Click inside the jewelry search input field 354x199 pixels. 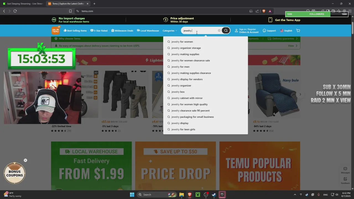[x=199, y=30]
